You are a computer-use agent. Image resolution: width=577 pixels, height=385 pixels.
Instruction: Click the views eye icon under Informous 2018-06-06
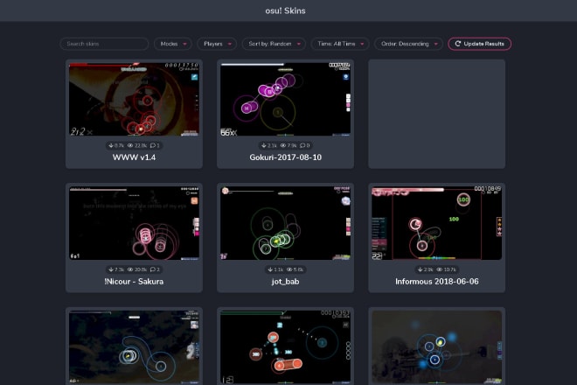point(440,269)
